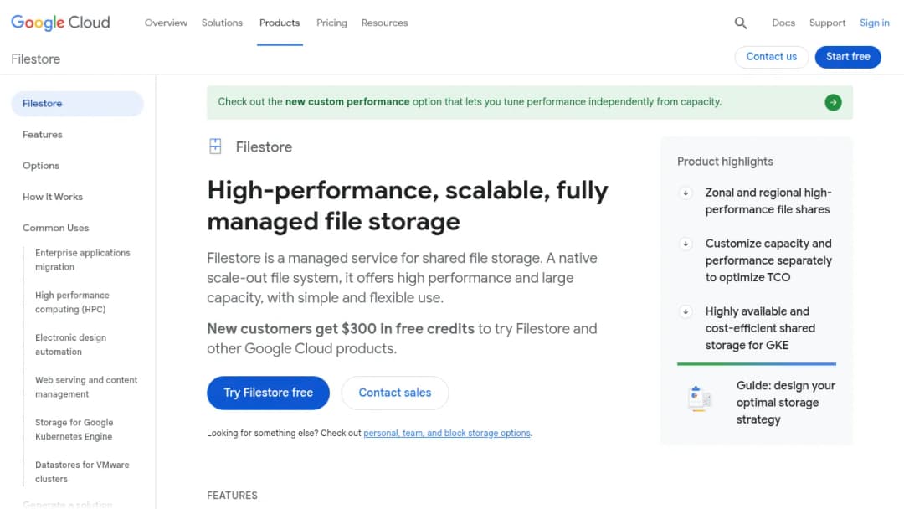Click the arrow beside Zonal and regional highlight
The image size is (904, 509).
tap(686, 193)
